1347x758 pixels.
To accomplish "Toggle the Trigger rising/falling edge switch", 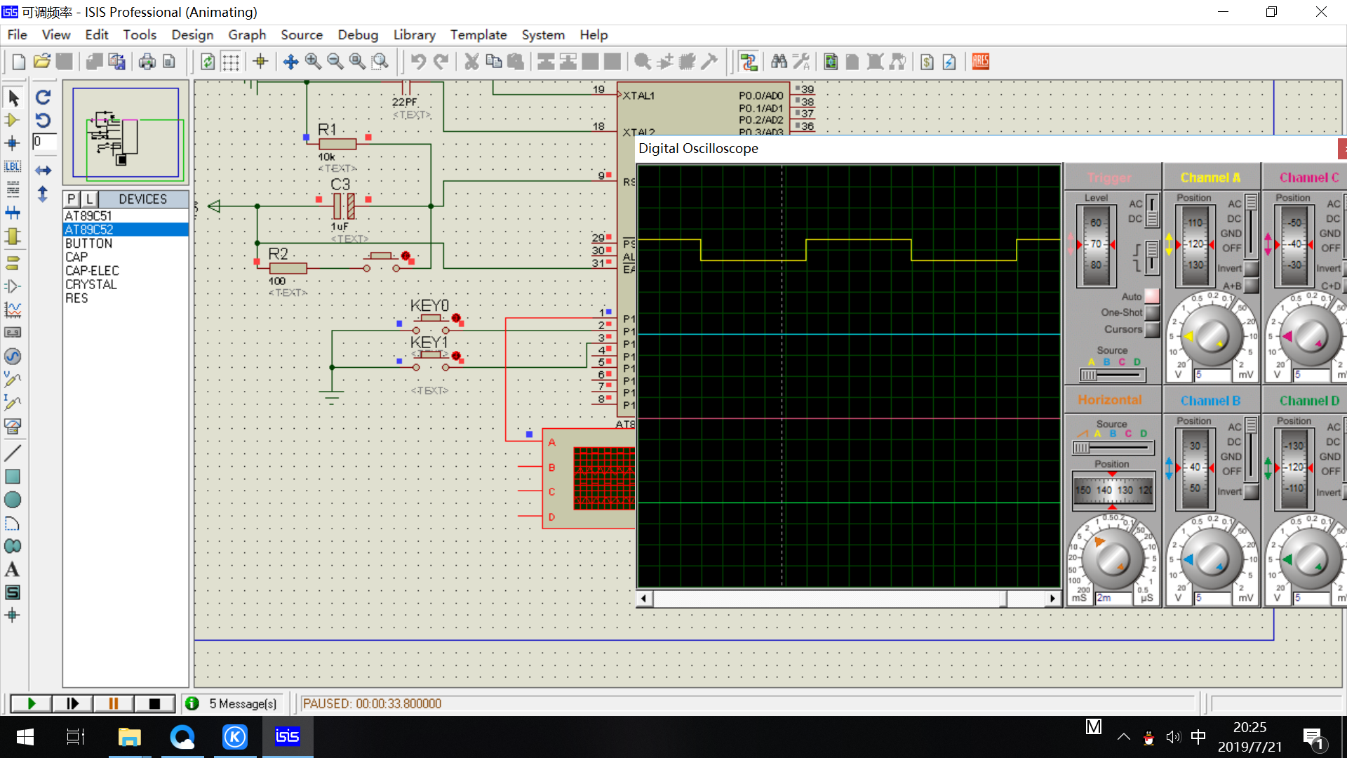I will 1152,258.
